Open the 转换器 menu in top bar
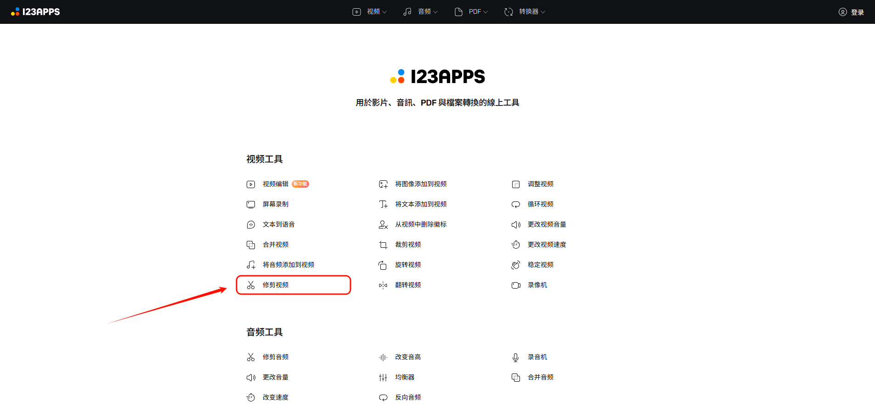The height and width of the screenshot is (418, 875). pyautogui.click(x=525, y=12)
